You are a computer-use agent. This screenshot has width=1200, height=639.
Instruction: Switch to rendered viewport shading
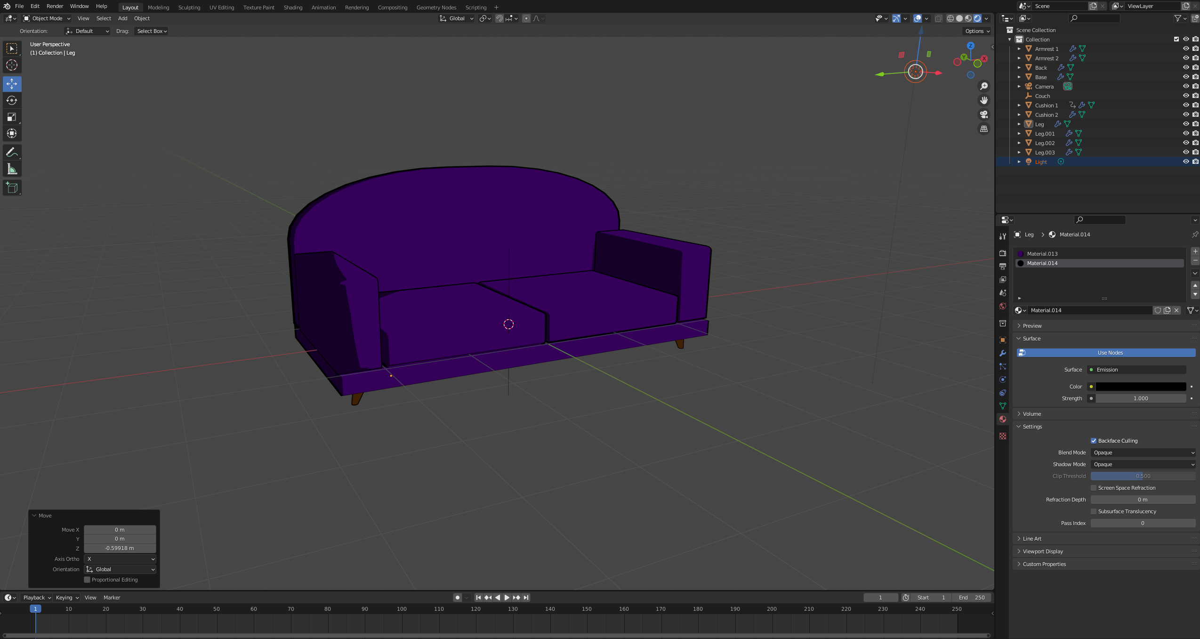click(977, 18)
